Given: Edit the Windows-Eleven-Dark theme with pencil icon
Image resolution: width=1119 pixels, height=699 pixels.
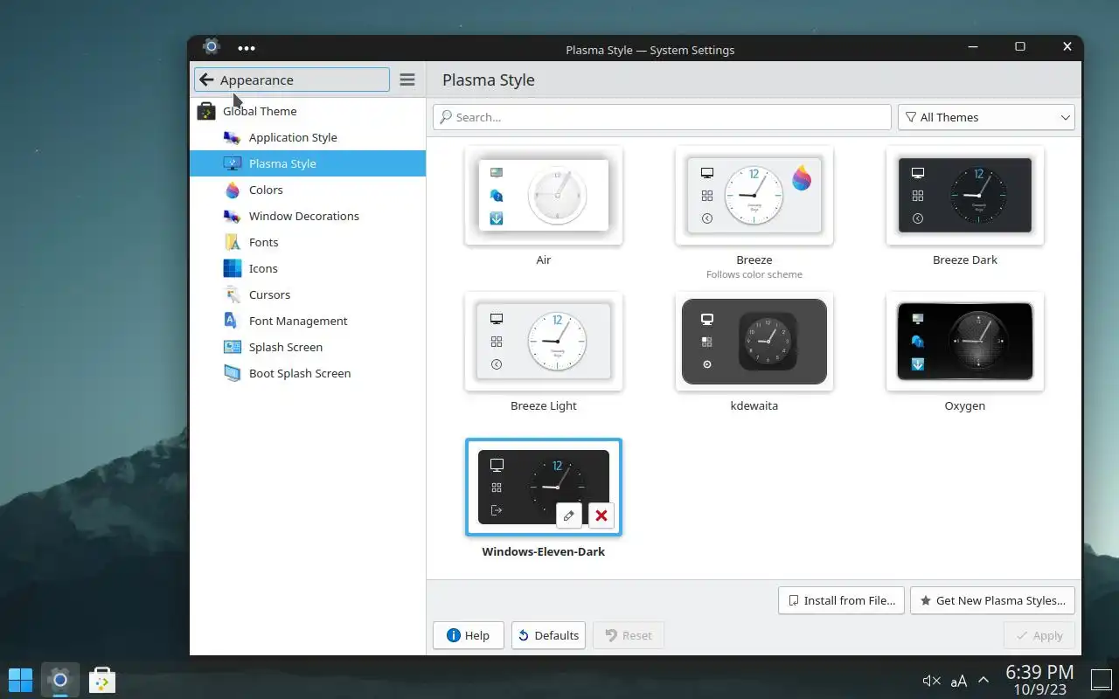Looking at the screenshot, I should point(568,516).
